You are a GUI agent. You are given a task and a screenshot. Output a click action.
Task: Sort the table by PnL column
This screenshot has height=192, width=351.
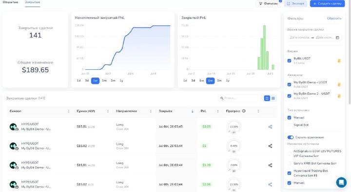pyautogui.click(x=217, y=111)
